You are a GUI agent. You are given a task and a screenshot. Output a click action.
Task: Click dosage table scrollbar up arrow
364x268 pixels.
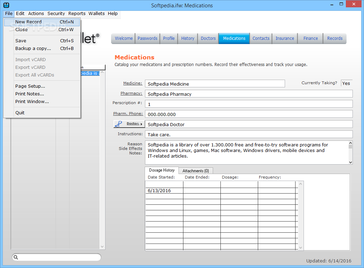[301, 184]
